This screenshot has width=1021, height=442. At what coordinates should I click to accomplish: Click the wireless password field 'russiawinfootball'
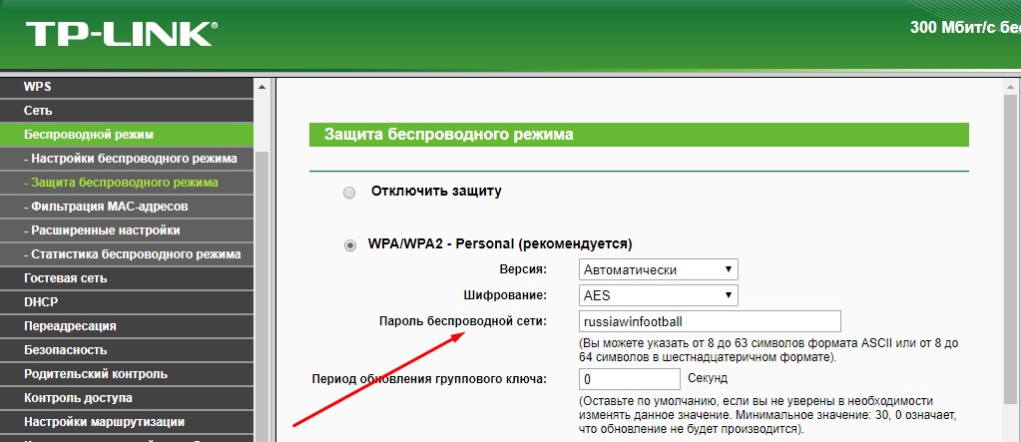[x=709, y=321]
